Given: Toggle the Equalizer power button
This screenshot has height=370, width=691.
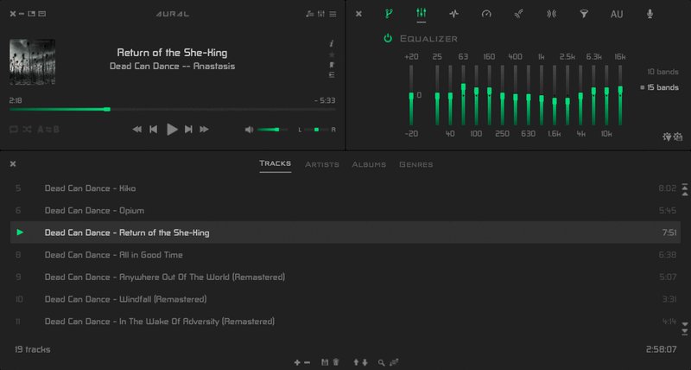Looking at the screenshot, I should click(x=388, y=39).
